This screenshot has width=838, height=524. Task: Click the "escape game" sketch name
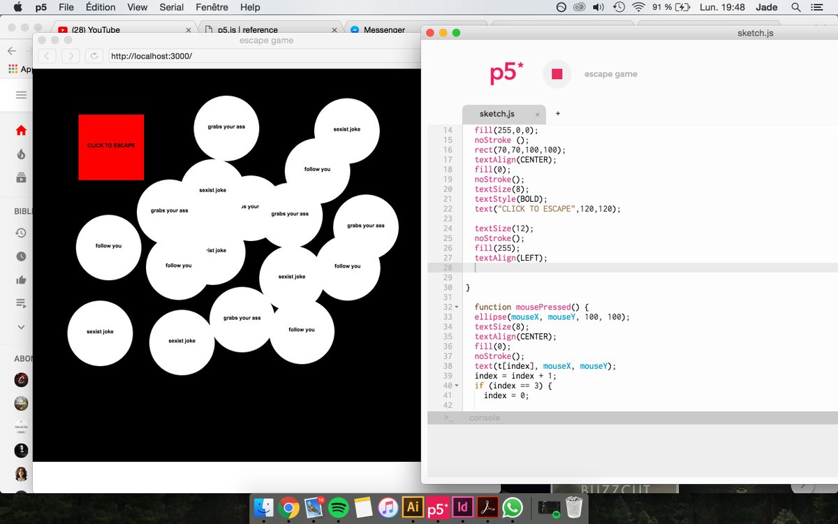611,74
